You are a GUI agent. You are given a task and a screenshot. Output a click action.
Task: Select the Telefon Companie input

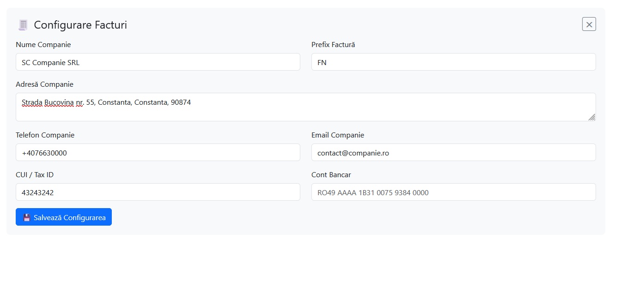(x=158, y=153)
